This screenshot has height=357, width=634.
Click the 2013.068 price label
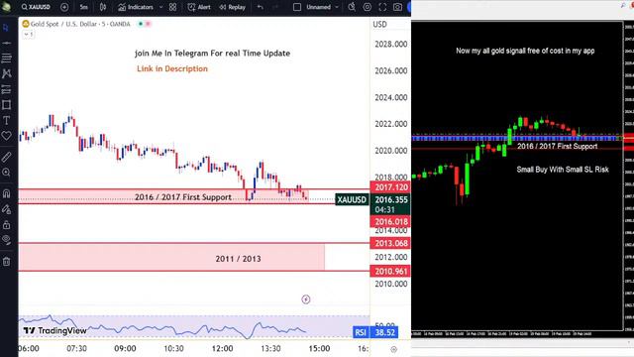tap(390, 243)
